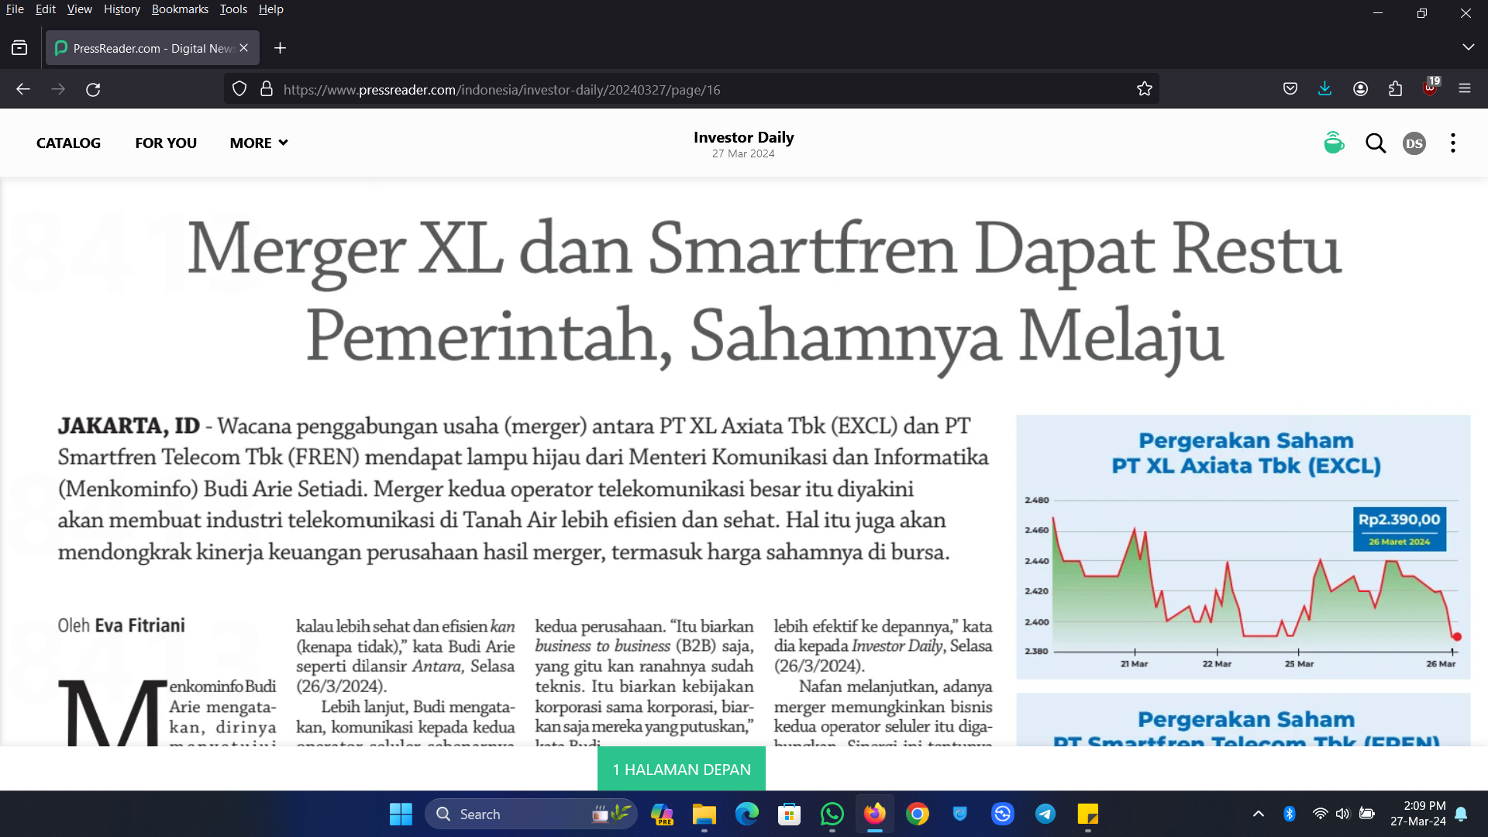The image size is (1488, 837).
Task: Reload the current page
Action: pos(93,89)
